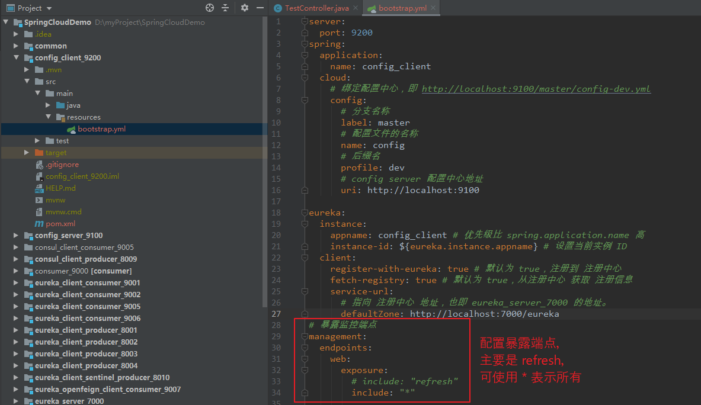Click the port value 9200
Viewport: 701px width, 405px height.
pyautogui.click(x=361, y=33)
